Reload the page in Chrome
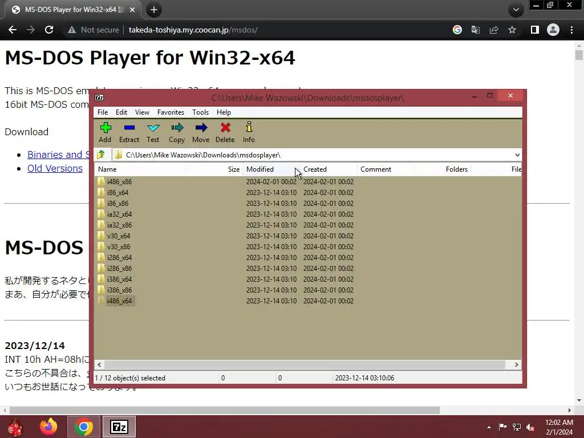Viewport: 584px width, 438px height. coord(49,30)
